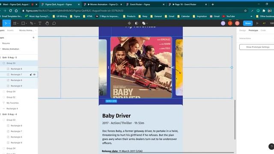Open the Chrome profile avatar
The width and height of the screenshot is (274, 154).
coord(270,11)
